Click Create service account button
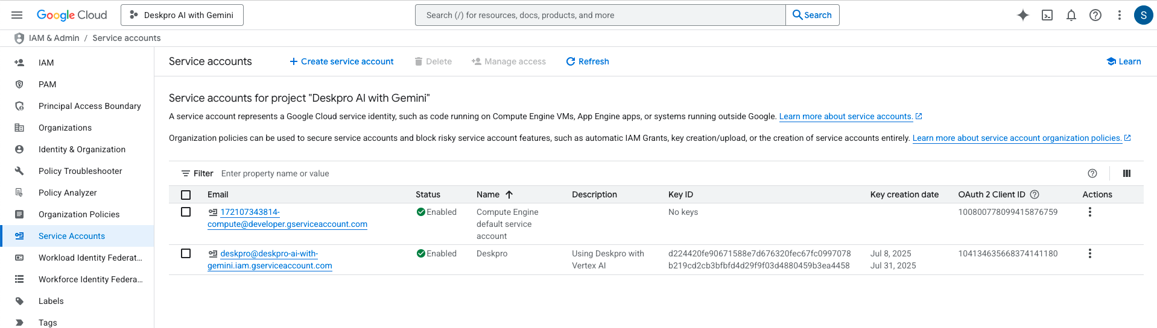The image size is (1157, 328). pos(341,61)
